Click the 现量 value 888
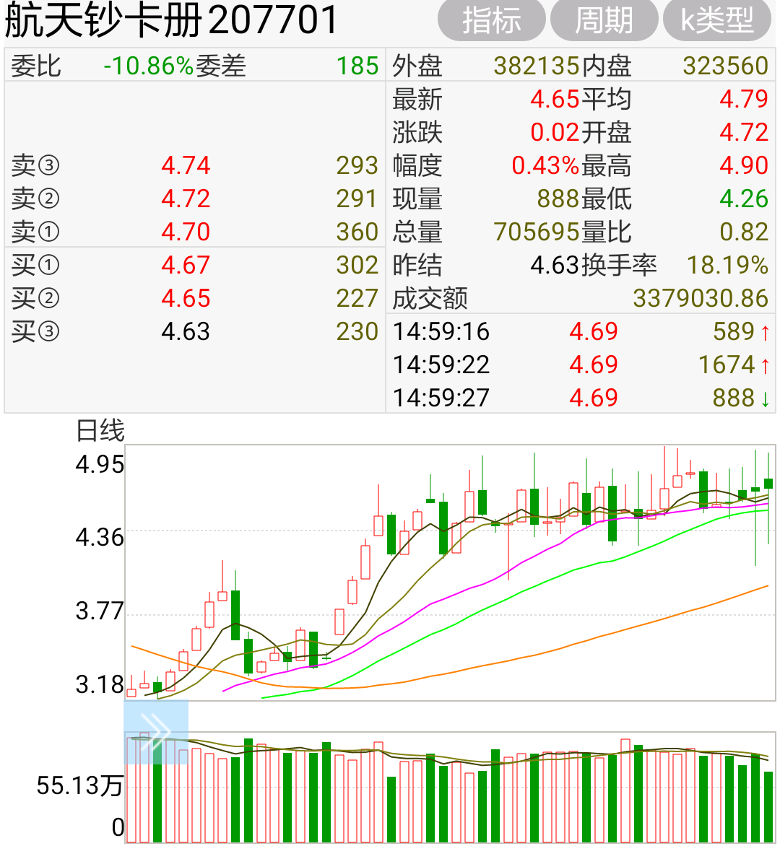Image resolution: width=780 pixels, height=859 pixels. 558,199
